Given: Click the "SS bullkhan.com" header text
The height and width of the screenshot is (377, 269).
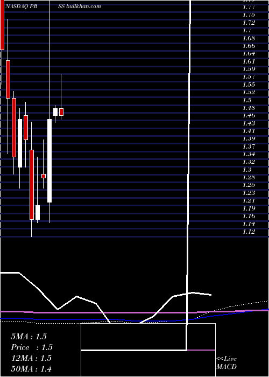Looking at the screenshot, I should tap(79, 6).
